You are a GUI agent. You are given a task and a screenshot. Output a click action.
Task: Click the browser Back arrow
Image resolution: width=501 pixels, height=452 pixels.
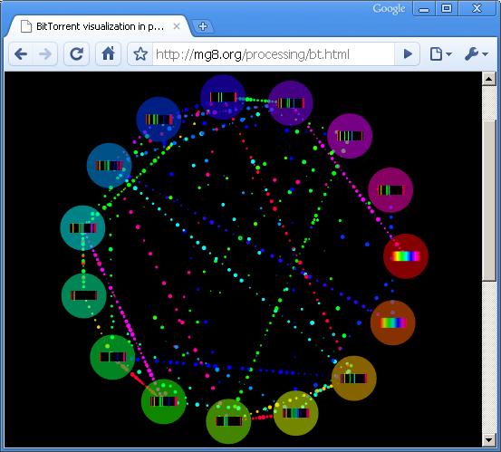[x=21, y=54]
